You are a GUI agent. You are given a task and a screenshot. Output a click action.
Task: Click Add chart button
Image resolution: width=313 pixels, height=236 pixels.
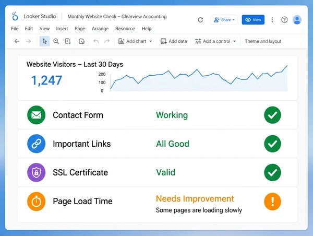(135, 41)
